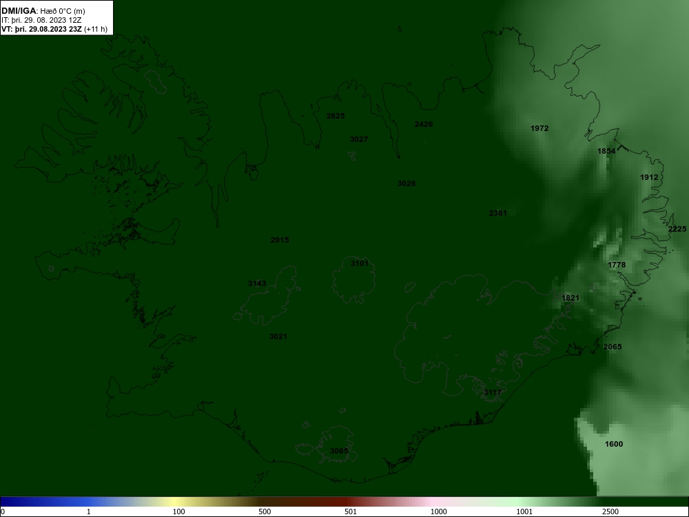Select the 1854 height label
Screen dimensions: 689x517
606,151
